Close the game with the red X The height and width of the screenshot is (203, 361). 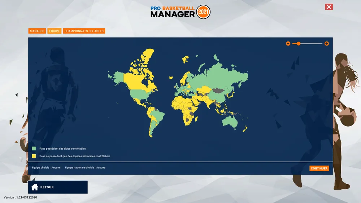[x=329, y=7]
